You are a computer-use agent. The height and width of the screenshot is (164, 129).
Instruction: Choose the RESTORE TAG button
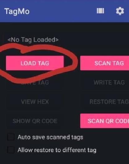pos(105,102)
